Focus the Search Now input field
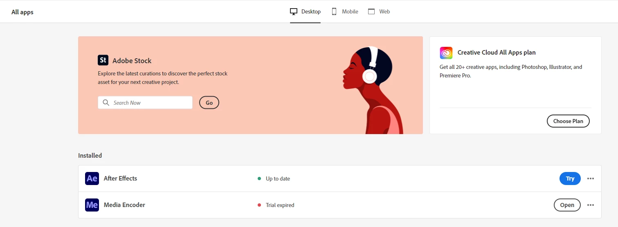 [145, 103]
